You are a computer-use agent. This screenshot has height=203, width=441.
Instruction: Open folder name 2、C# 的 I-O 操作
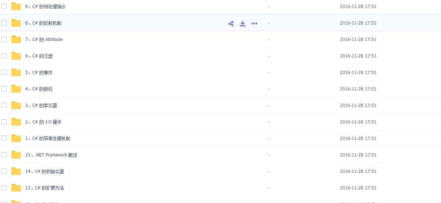tap(43, 122)
